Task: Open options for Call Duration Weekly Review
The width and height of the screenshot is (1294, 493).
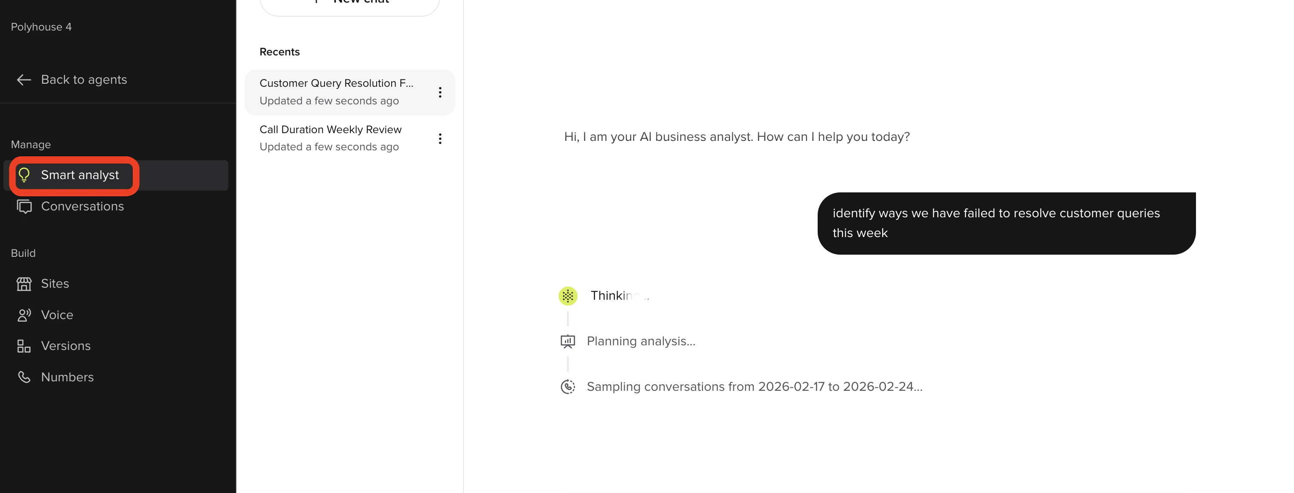Action: tap(439, 139)
